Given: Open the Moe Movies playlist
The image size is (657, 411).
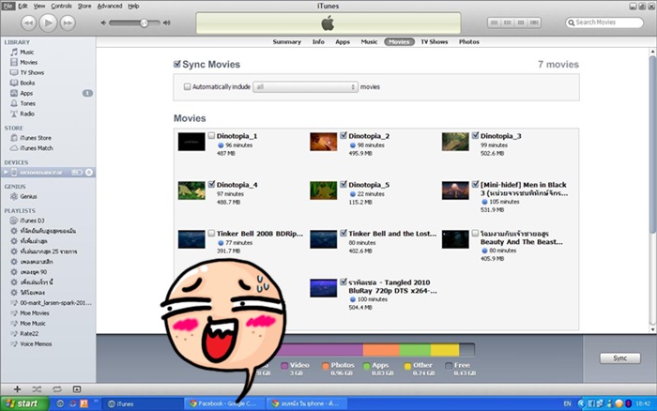Looking at the screenshot, I should click(35, 313).
